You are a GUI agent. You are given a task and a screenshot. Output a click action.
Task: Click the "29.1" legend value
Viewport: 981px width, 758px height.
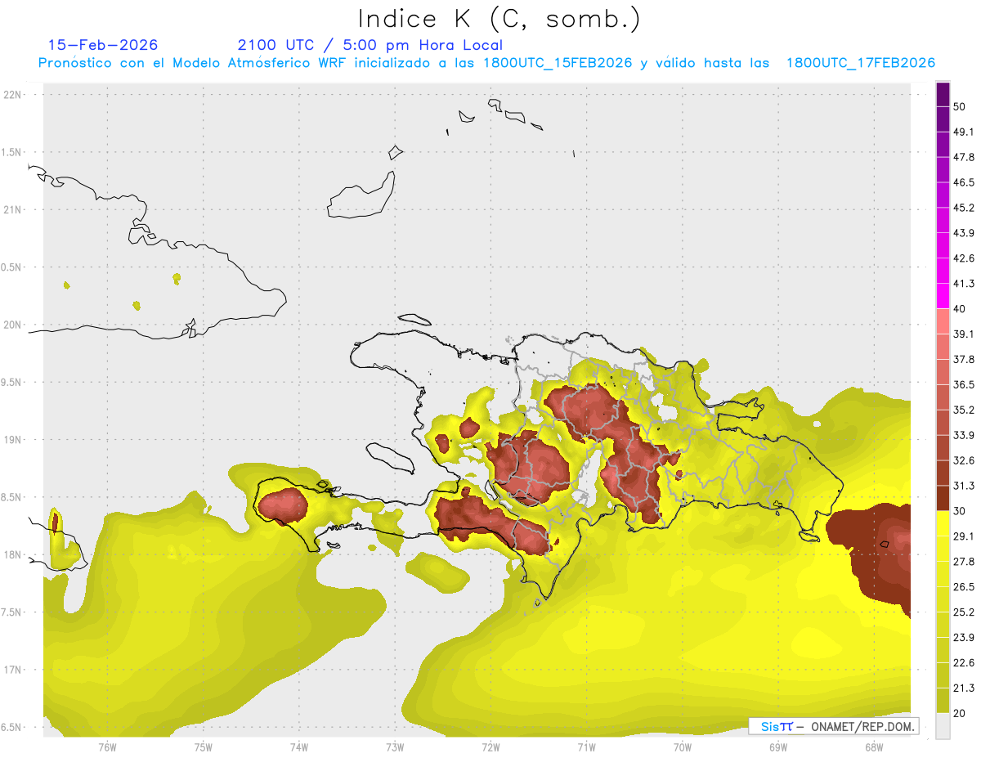[x=964, y=536]
